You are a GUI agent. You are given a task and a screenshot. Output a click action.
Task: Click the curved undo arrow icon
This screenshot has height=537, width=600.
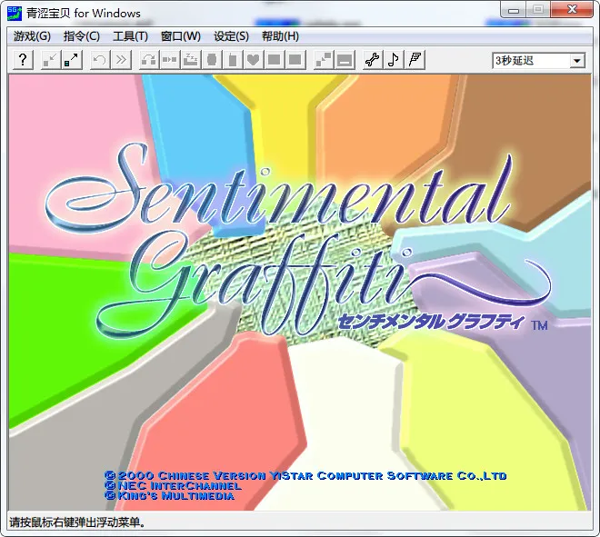pos(100,60)
